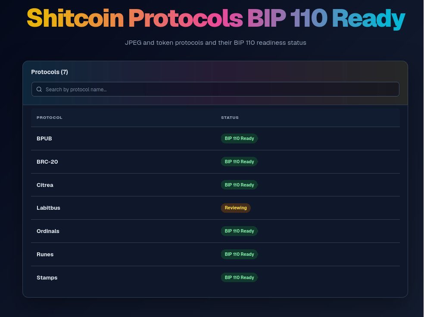Click the Ordinals protocol name
The width and height of the screenshot is (424, 317).
pos(48,231)
